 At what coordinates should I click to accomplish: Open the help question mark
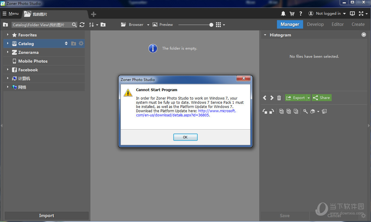(x=301, y=14)
